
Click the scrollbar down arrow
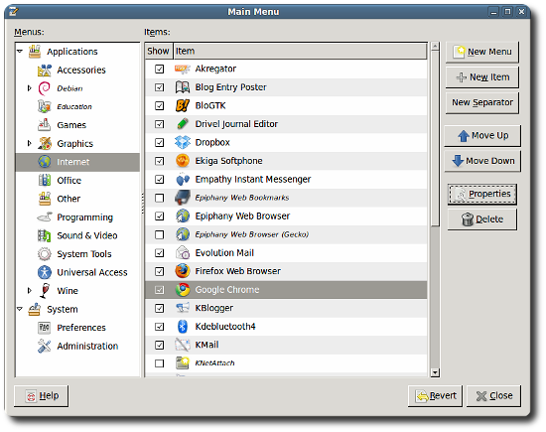coord(435,372)
